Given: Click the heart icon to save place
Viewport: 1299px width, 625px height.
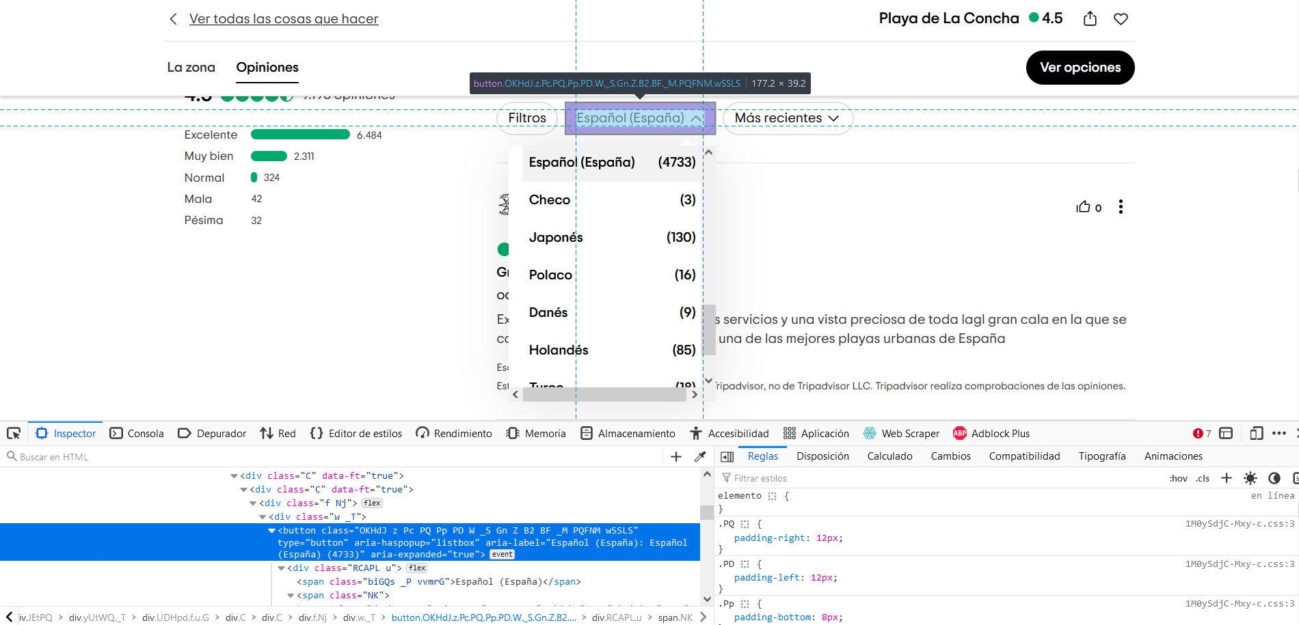Looking at the screenshot, I should [x=1121, y=19].
